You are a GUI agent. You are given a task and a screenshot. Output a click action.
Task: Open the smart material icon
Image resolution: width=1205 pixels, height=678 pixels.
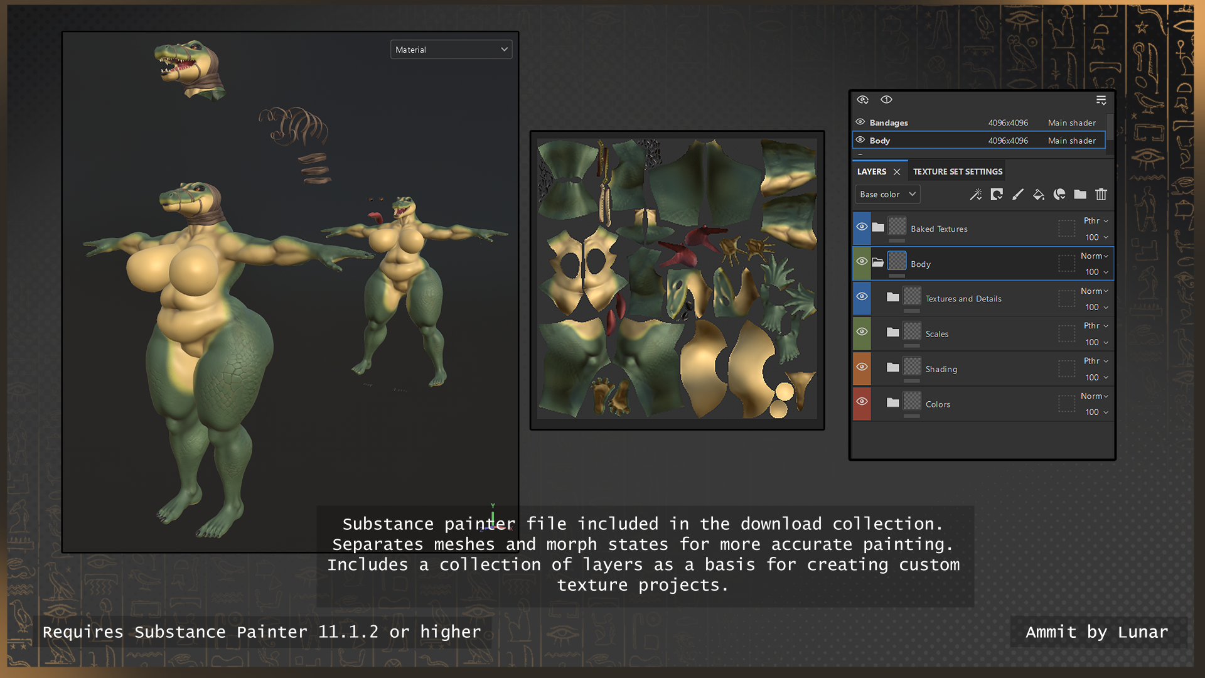1059,195
